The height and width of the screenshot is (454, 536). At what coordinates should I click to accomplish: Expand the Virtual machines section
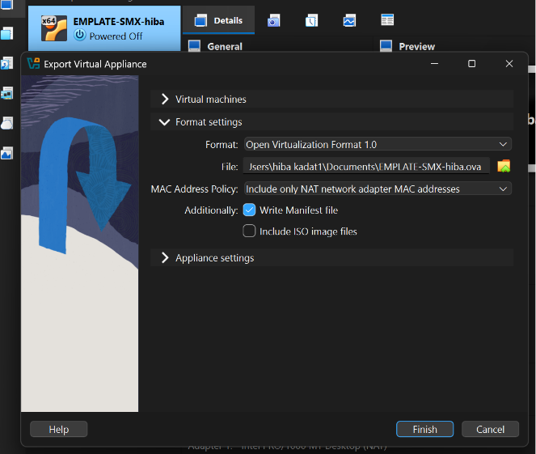(331, 100)
